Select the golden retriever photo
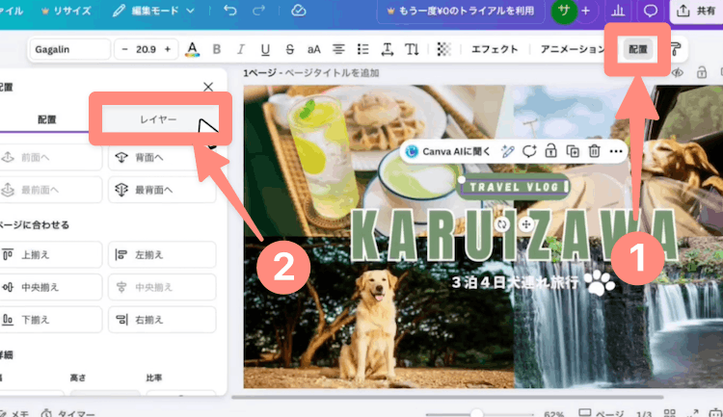The height and width of the screenshot is (417, 723). [x=378, y=325]
